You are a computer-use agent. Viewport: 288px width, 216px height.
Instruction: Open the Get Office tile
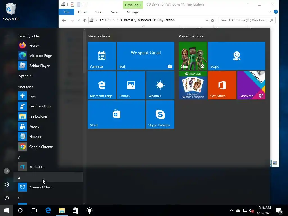[222, 85]
